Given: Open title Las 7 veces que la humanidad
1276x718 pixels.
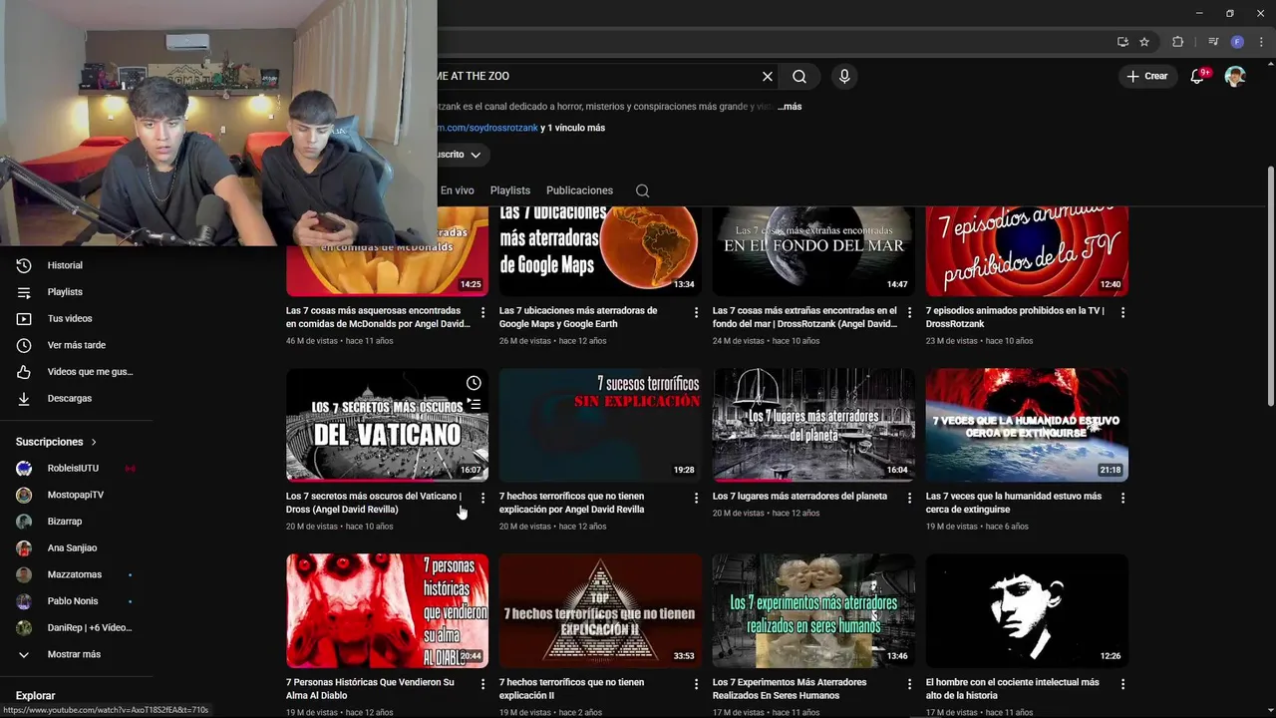Looking at the screenshot, I should [x=1014, y=503].
